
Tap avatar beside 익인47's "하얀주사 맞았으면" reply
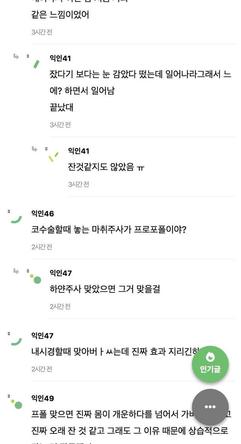coord(35,279)
